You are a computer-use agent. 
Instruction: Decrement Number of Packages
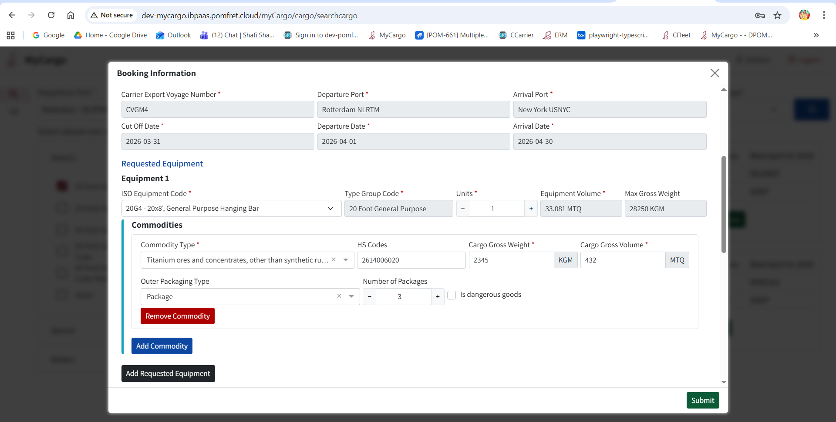coord(370,296)
